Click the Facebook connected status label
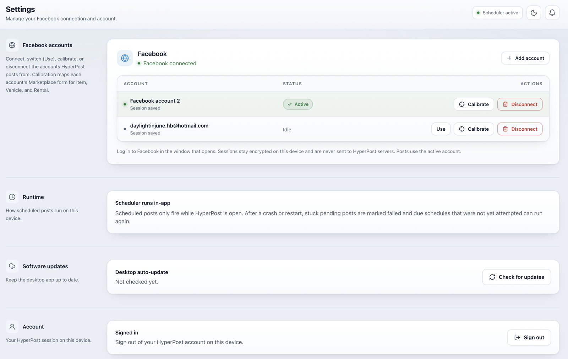 pos(170,64)
